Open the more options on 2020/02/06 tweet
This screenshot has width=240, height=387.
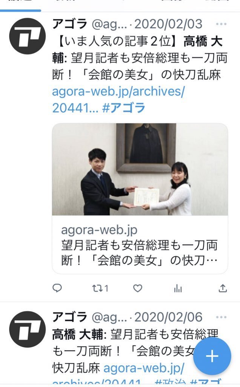221,317
